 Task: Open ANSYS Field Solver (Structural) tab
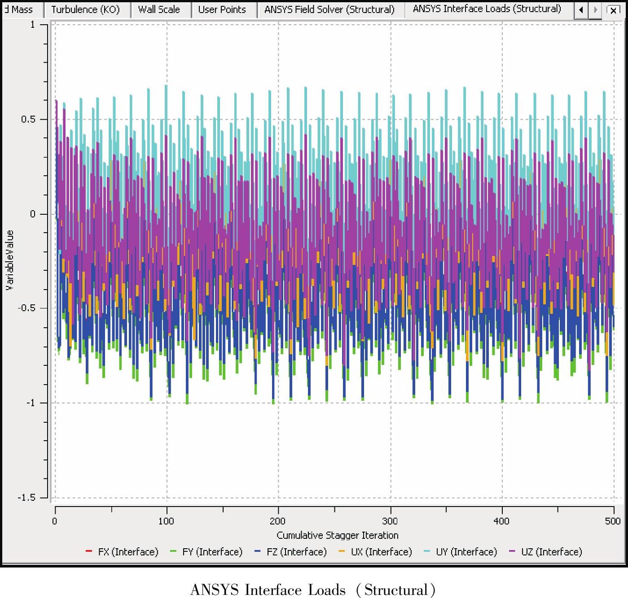331,10
